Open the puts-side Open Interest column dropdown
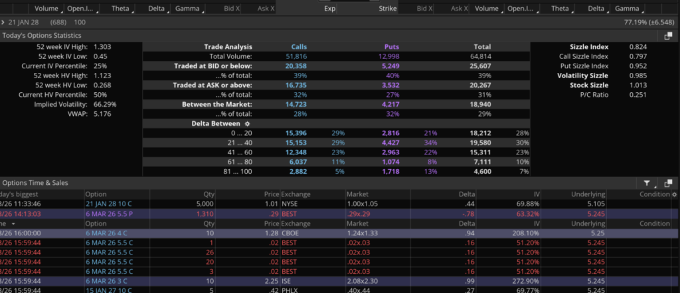Viewport: 680px width, 293px height. point(536,10)
